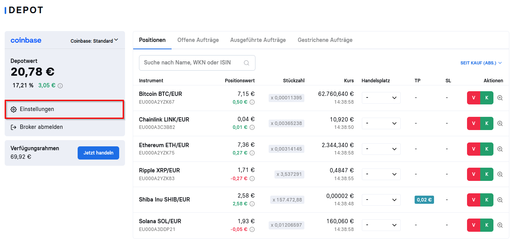
Task: Click green K buy button for Ripple
Action: pyautogui.click(x=487, y=174)
